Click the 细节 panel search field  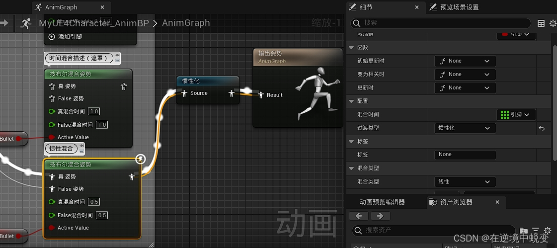(x=441, y=23)
